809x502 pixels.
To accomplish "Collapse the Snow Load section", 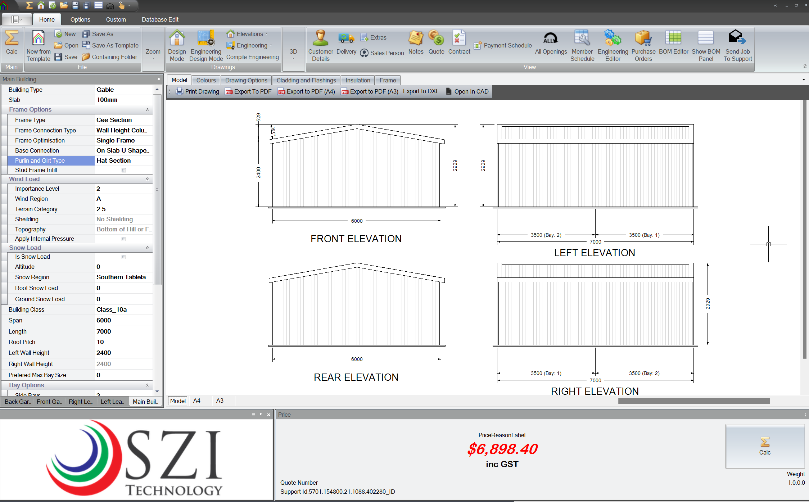I will (147, 248).
